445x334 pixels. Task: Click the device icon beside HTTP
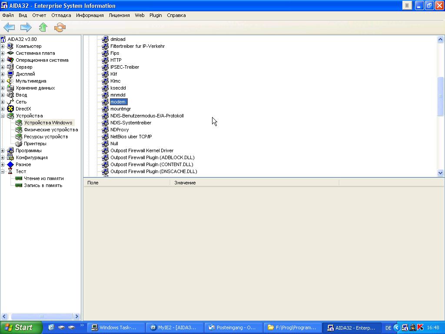[105, 60]
